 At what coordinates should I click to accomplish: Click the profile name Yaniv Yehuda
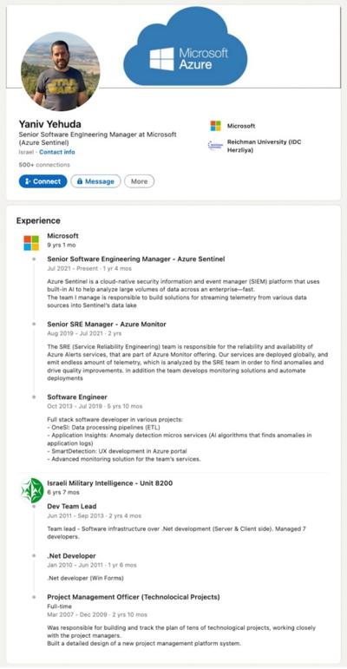pyautogui.click(x=50, y=124)
